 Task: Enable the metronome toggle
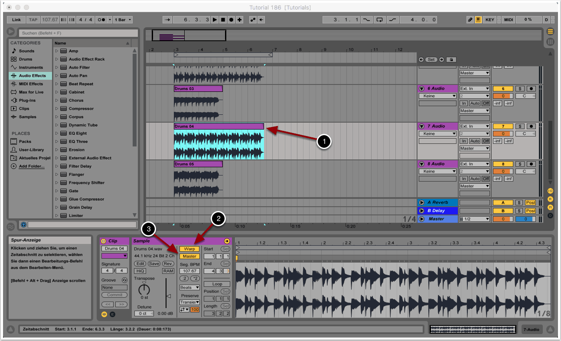pos(101,20)
